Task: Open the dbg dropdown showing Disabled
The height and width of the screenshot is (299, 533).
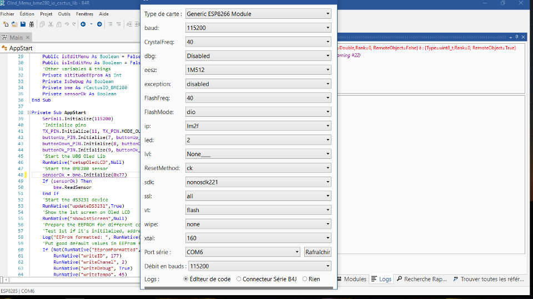Action: [x=258, y=56]
